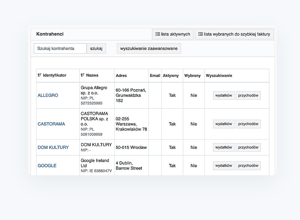Click Nie in the CASTORAMA row
Viewport: 300px width, 220px height.
point(194,124)
